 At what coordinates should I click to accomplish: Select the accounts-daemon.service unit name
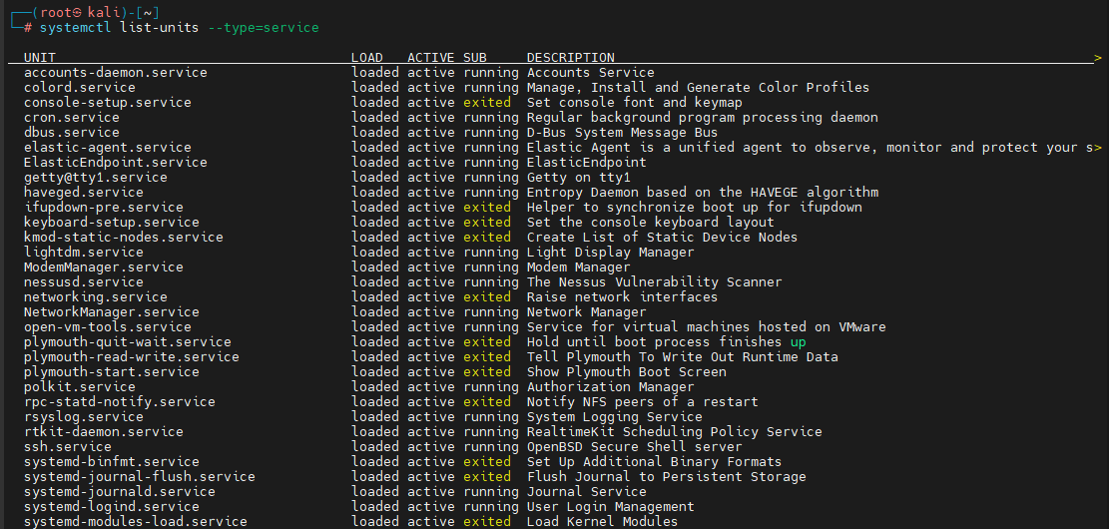[115, 73]
